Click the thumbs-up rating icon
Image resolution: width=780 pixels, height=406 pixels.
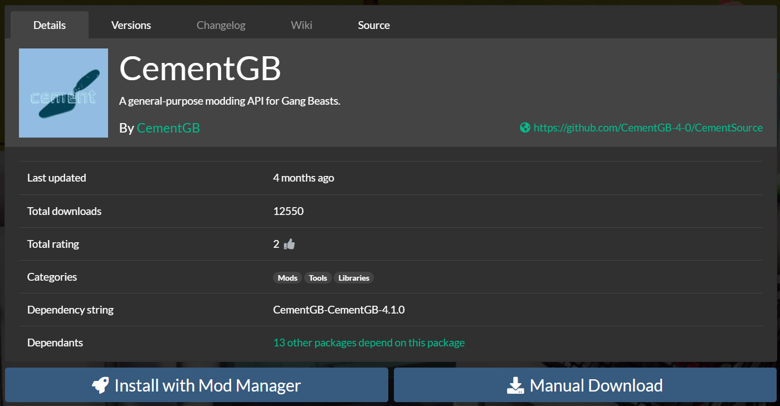point(289,244)
